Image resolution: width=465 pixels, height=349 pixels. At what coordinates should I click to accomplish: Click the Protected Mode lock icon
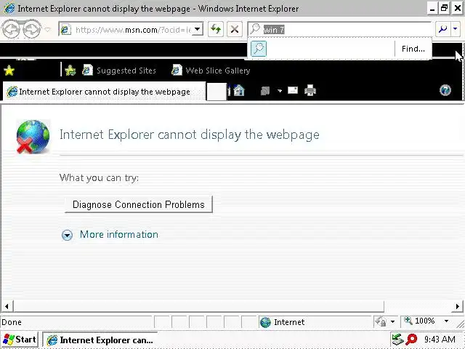pyautogui.click(x=381, y=321)
